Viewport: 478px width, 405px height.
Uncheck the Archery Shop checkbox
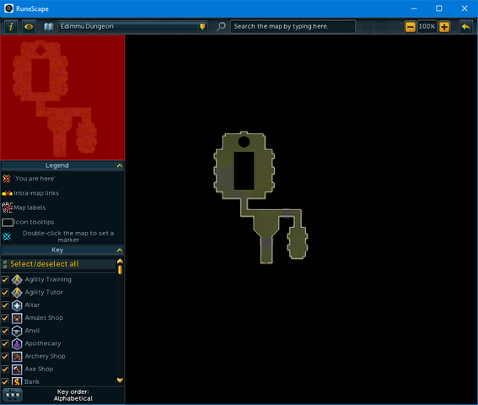pos(5,356)
